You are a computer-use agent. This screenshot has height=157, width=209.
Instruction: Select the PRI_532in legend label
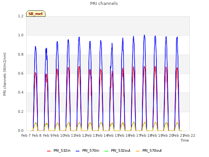click(x=62, y=150)
